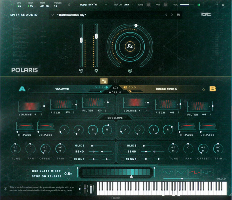Choose the triangle wave LFO shape
The image size is (232, 200).
click(x=181, y=172)
